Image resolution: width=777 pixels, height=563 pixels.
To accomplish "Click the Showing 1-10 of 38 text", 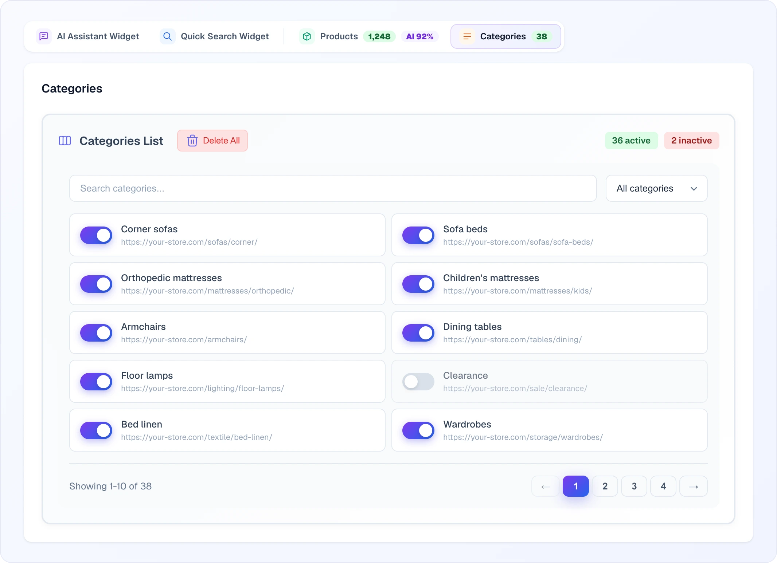I will (x=110, y=486).
